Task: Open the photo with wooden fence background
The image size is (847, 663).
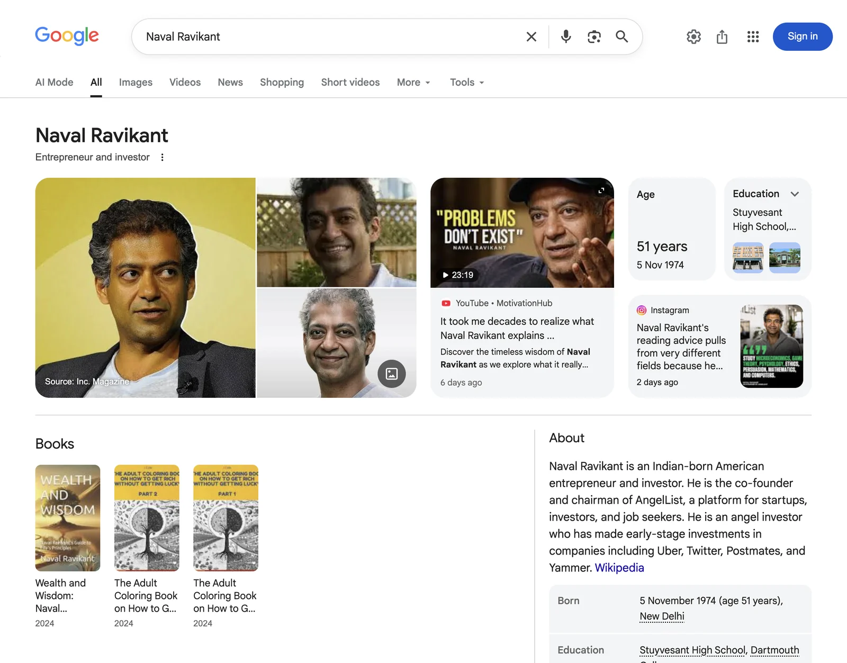Action: (x=337, y=232)
